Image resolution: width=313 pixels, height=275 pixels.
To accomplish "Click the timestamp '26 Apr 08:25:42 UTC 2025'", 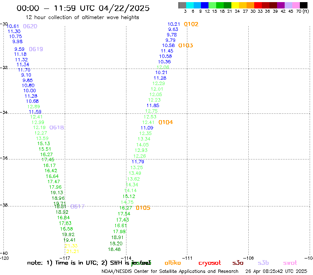I will pyautogui.click(x=276, y=272).
